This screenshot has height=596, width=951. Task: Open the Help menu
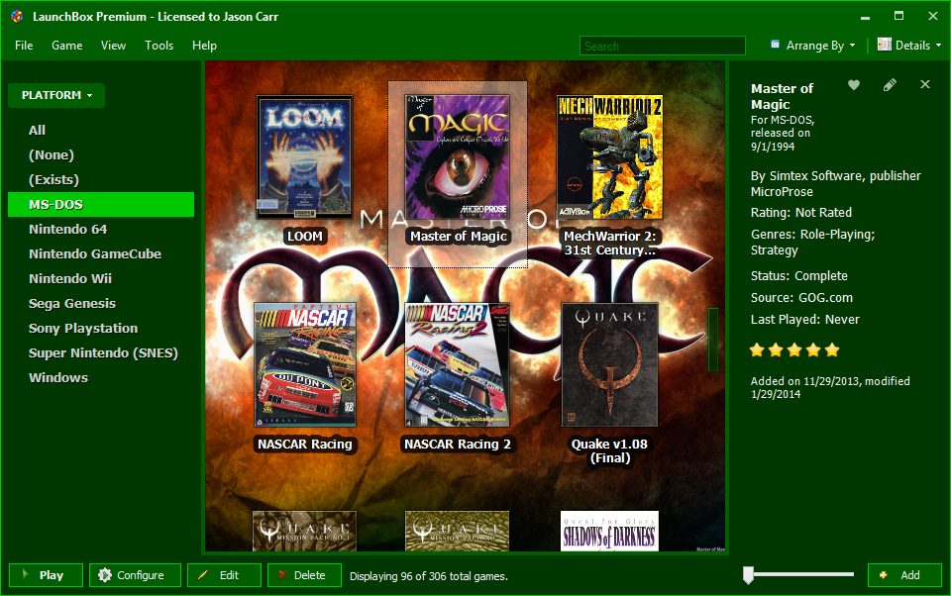[204, 46]
